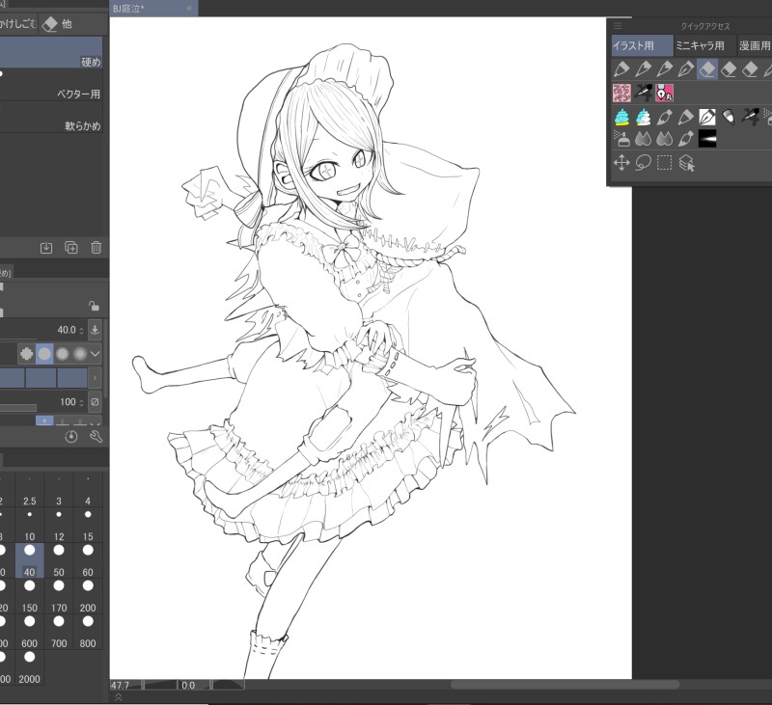Close the BJ庭泣 canvas tab
Viewport: 772px width, 705px height.
pyautogui.click(x=189, y=9)
